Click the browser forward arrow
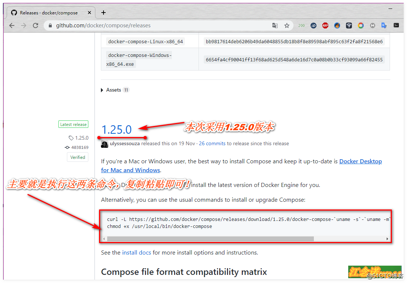 tap(24, 25)
